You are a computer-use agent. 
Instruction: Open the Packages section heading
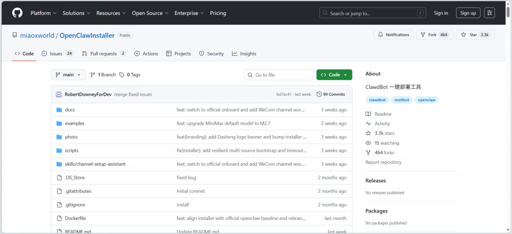tap(376, 211)
